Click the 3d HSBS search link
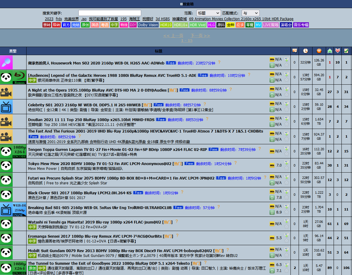Image resolution: width=352 pixels, height=275 pixels. click(x=163, y=19)
